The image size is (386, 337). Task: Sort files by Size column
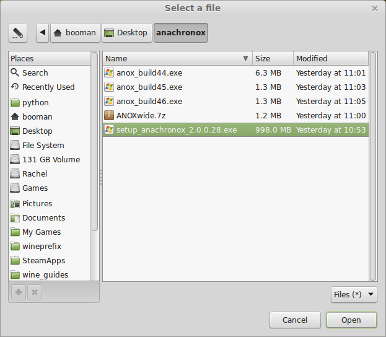[273, 59]
